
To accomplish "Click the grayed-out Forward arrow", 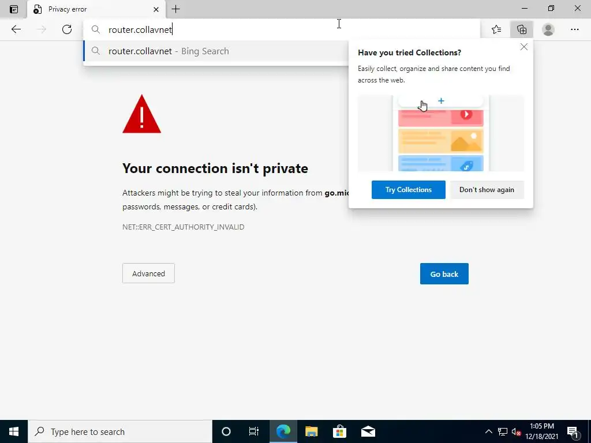I will click(42, 29).
